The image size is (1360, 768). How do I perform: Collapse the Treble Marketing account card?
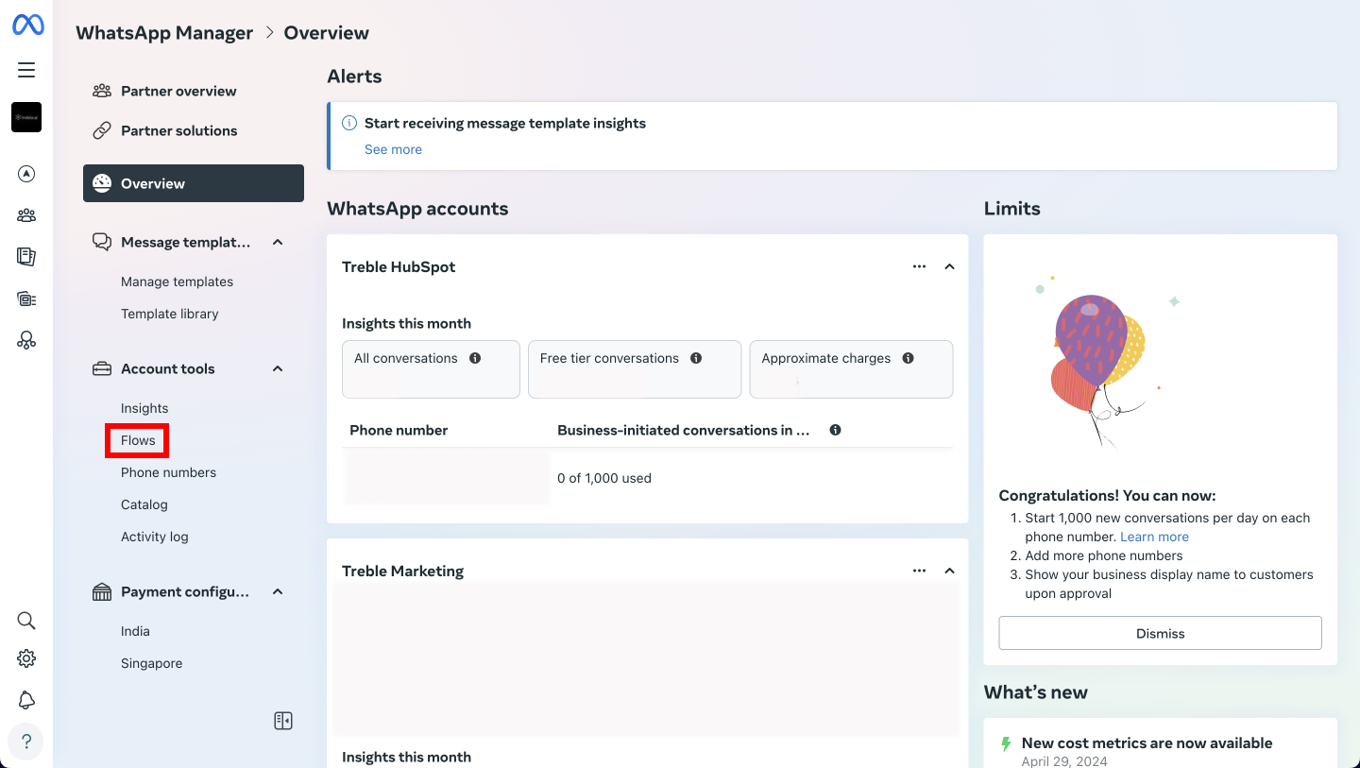(x=949, y=571)
